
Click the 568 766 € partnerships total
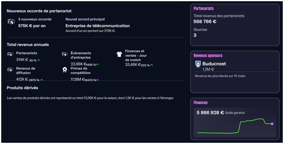point(205,22)
